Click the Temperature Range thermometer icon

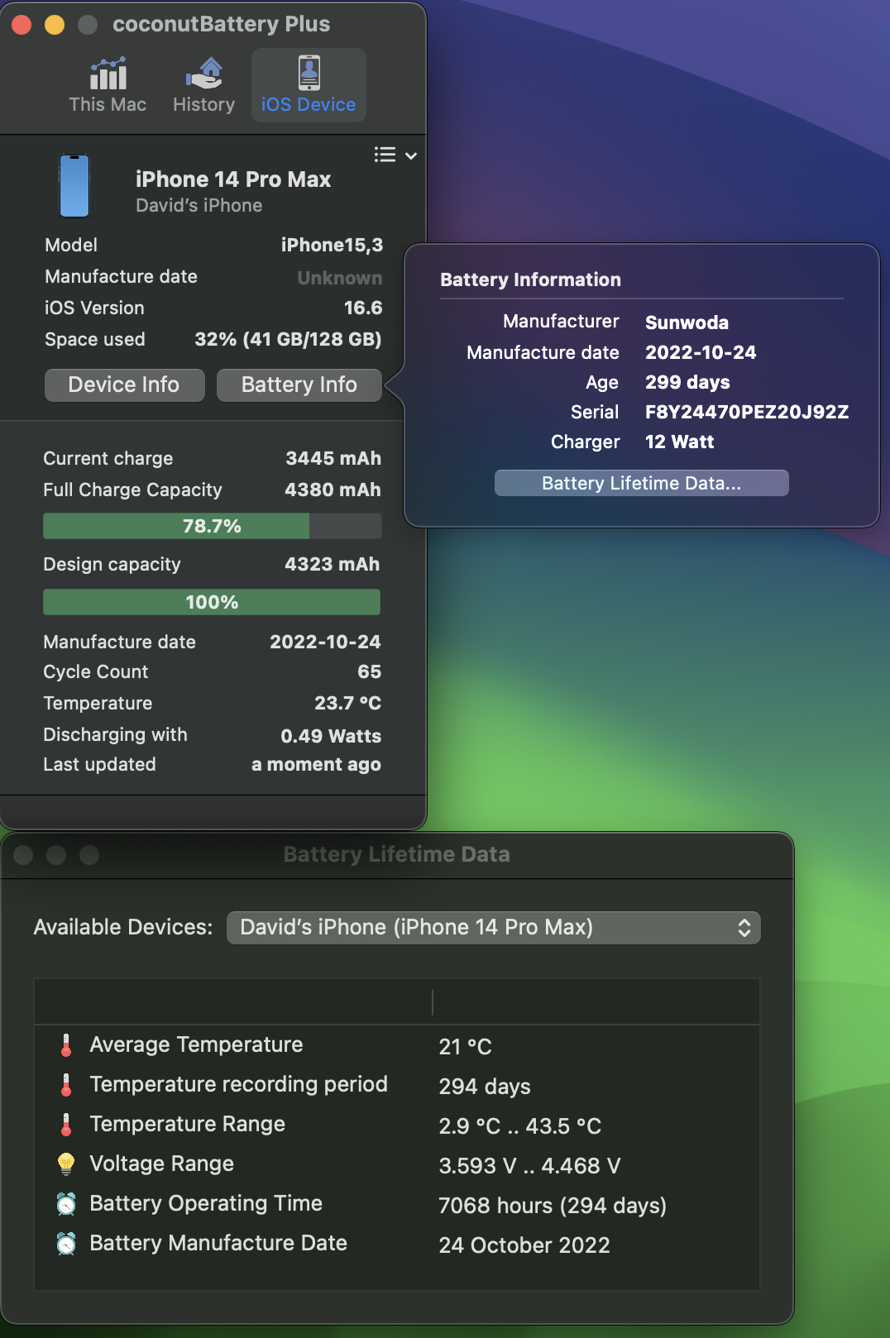click(66, 1125)
